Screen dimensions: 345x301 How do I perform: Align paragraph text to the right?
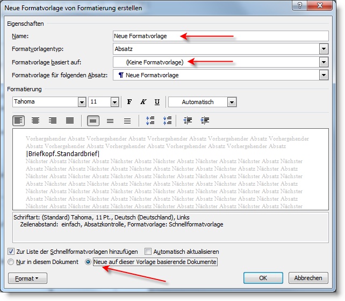pos(53,121)
